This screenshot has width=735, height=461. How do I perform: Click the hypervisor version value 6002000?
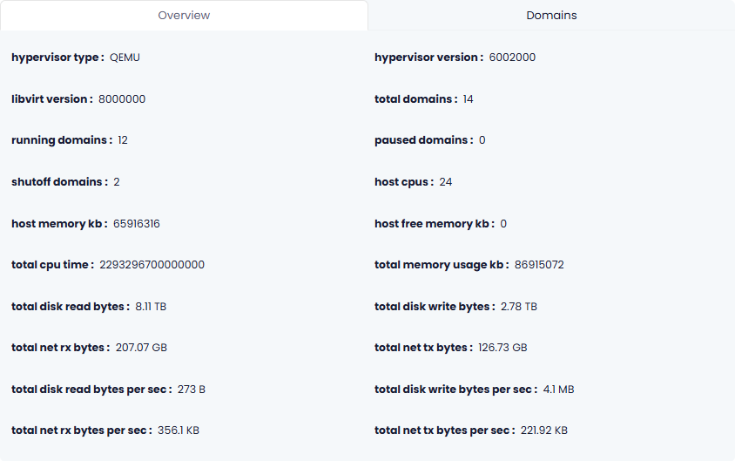tap(512, 58)
